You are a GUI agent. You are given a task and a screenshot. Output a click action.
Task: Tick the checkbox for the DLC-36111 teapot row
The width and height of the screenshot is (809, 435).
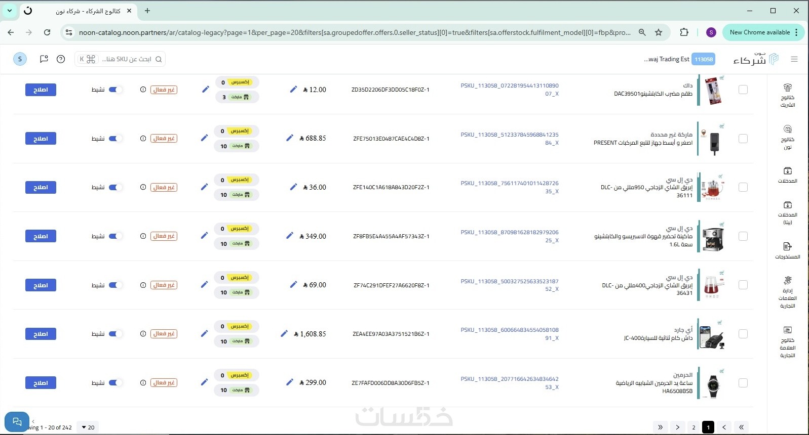[743, 187]
